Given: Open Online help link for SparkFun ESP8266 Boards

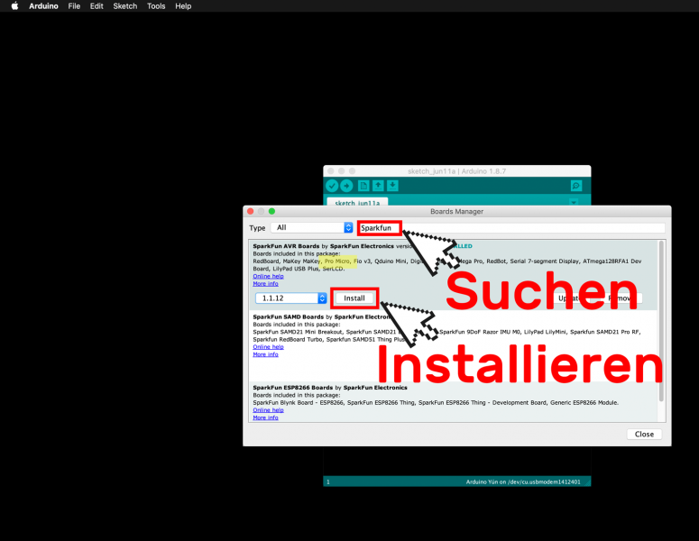Looking at the screenshot, I should pyautogui.click(x=267, y=410).
